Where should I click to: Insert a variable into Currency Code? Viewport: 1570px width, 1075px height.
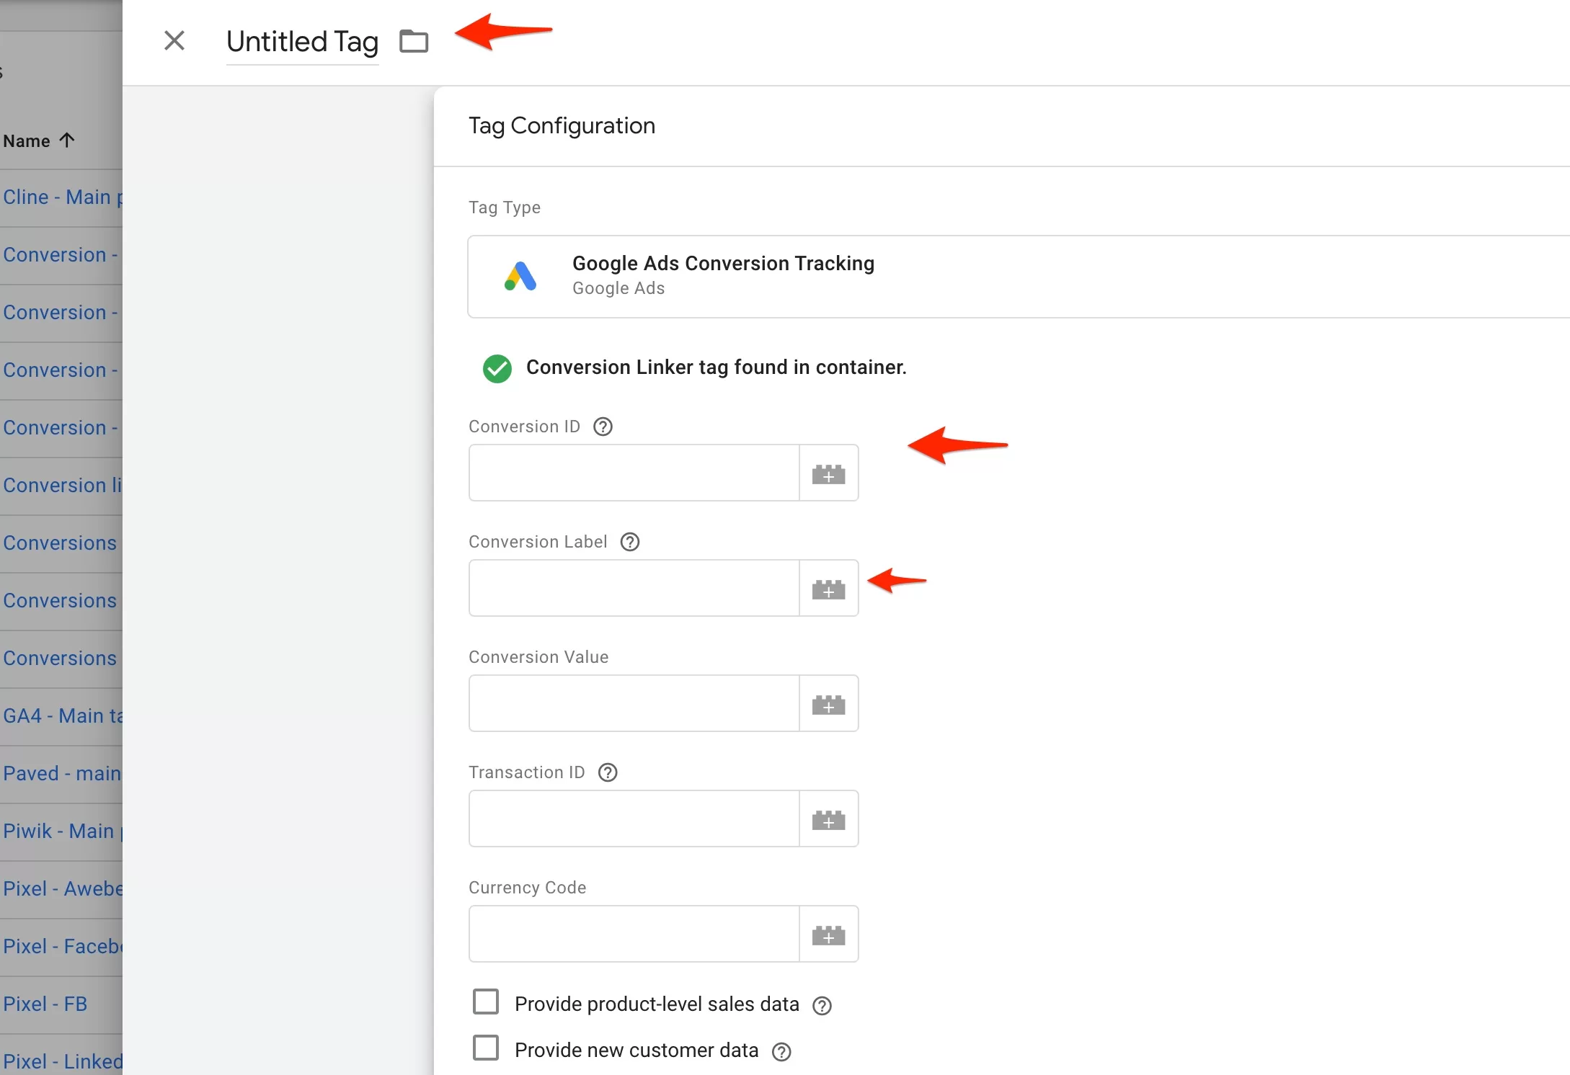coord(828,934)
